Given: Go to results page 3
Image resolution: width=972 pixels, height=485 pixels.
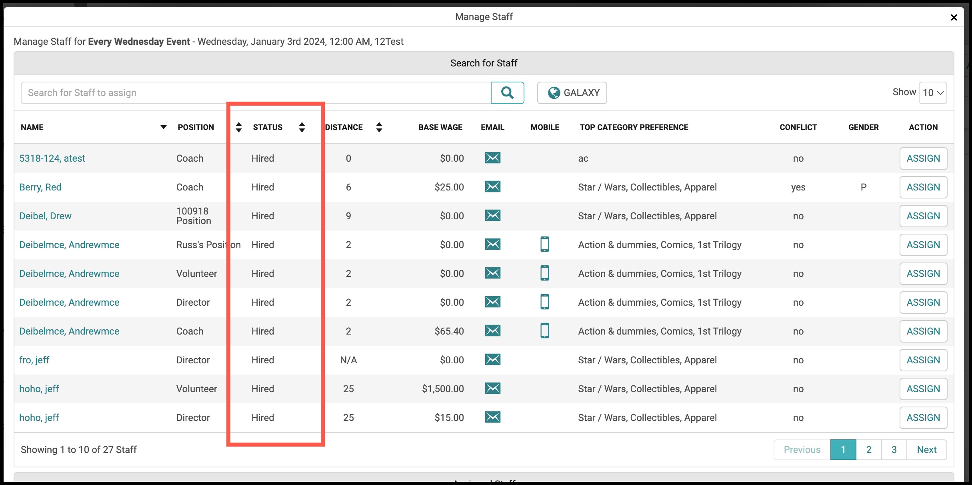Looking at the screenshot, I should [894, 450].
